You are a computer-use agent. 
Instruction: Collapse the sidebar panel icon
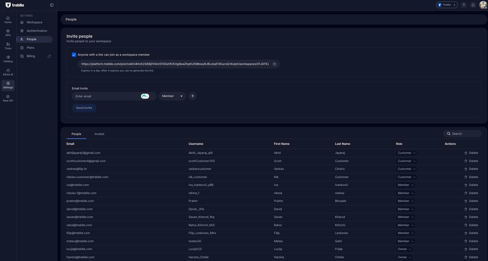click(52, 5)
